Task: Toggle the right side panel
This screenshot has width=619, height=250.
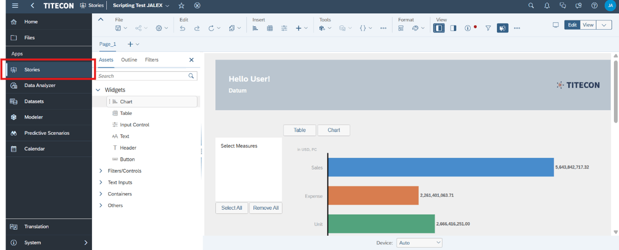Action: (453, 28)
